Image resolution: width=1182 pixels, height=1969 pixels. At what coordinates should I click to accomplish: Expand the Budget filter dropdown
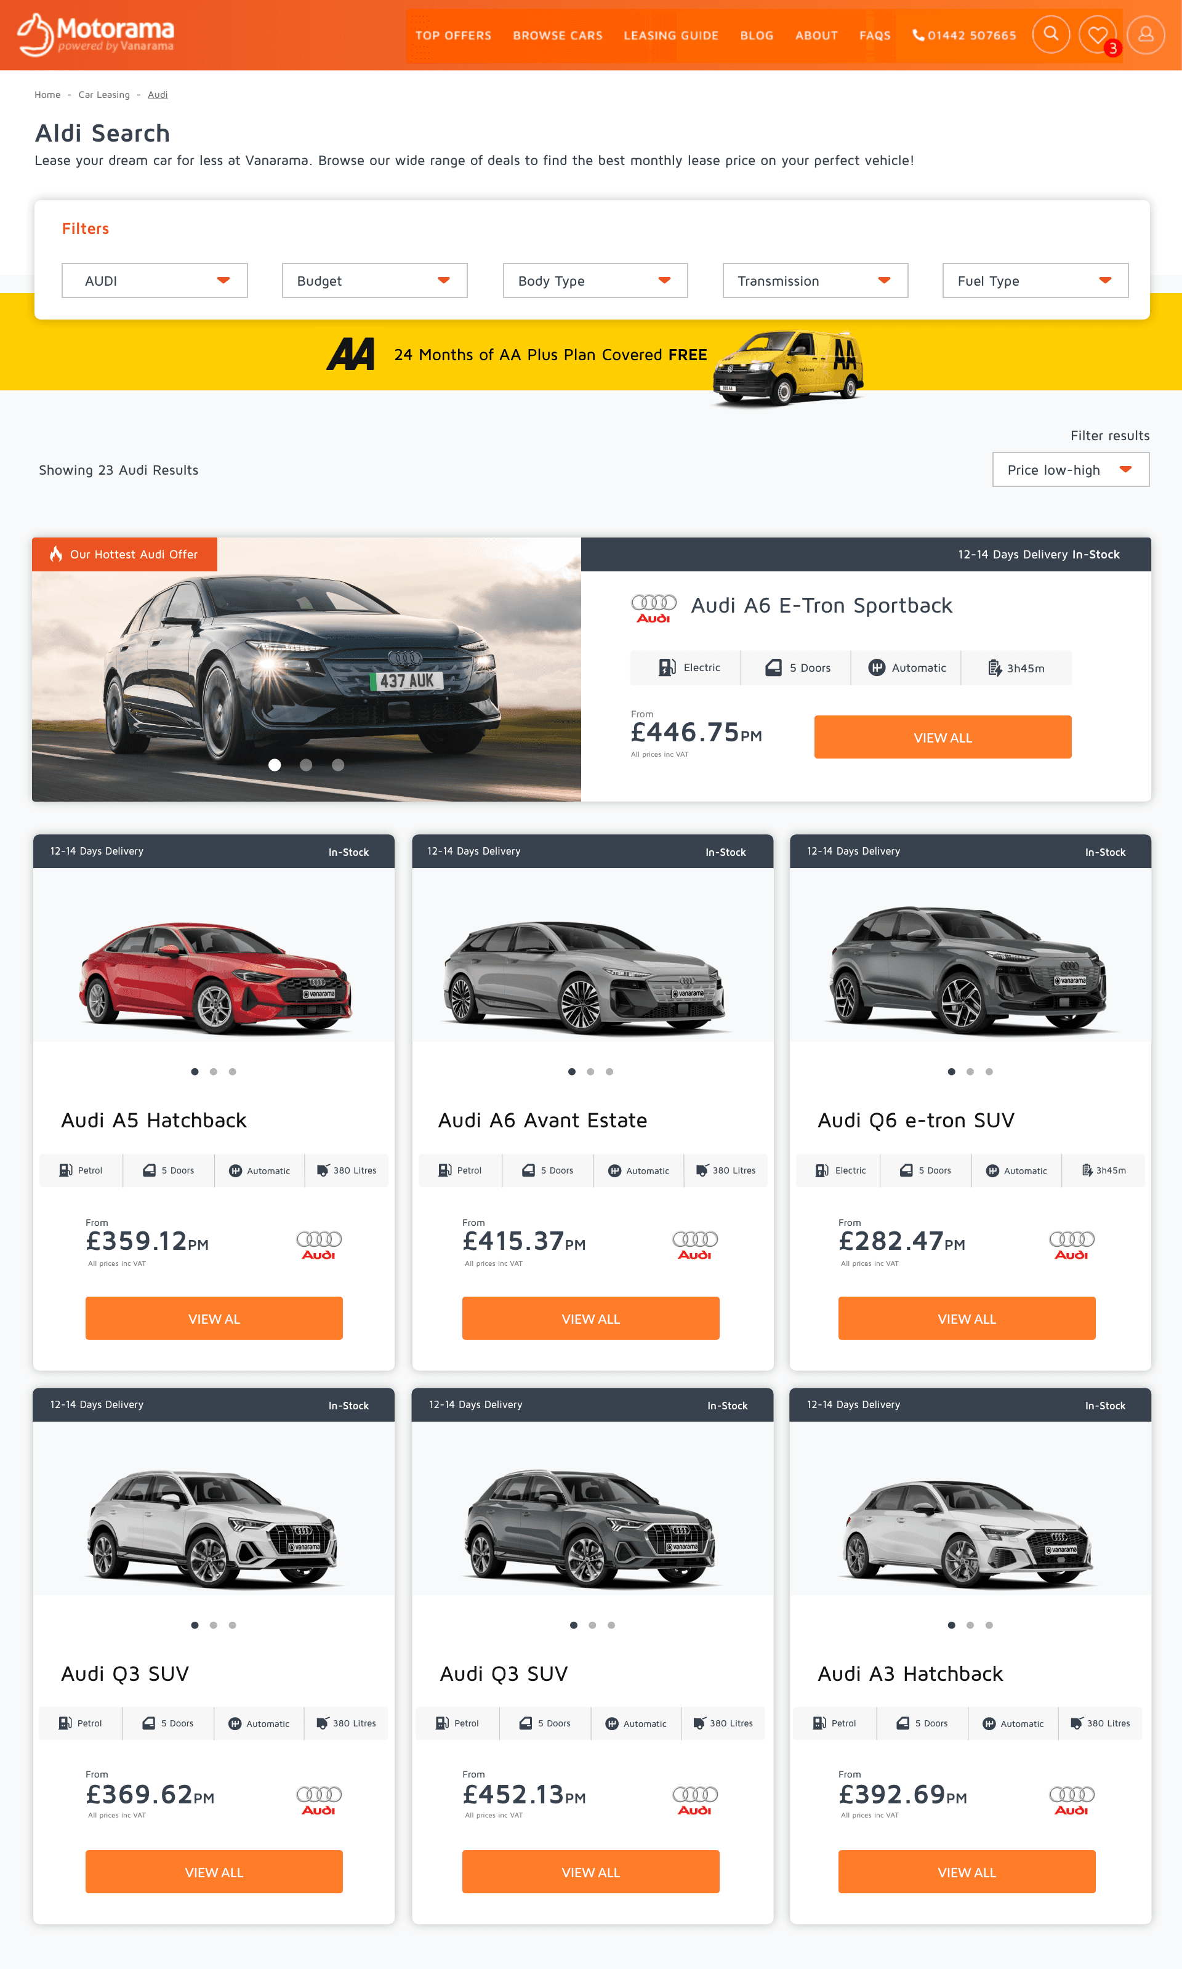[374, 280]
